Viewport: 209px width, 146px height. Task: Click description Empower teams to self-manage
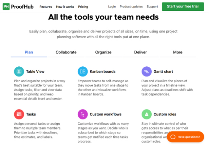[x=103, y=87]
